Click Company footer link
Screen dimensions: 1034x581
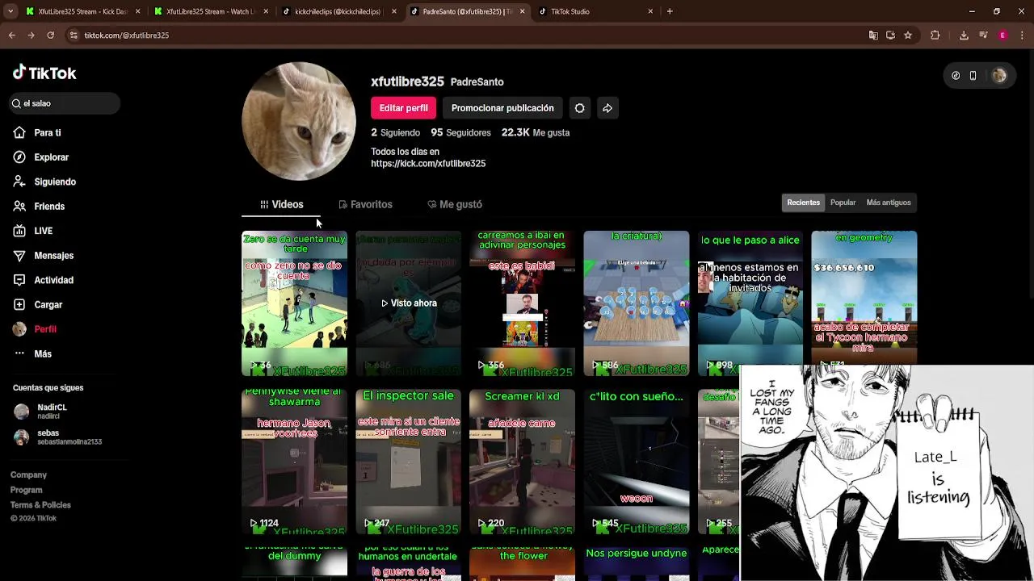(x=28, y=475)
